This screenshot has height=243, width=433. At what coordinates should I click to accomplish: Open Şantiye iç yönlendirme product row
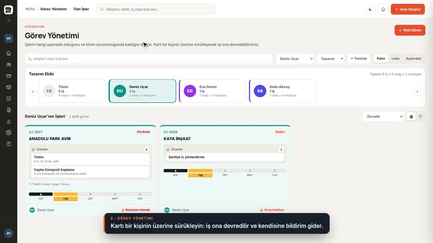(x=225, y=157)
